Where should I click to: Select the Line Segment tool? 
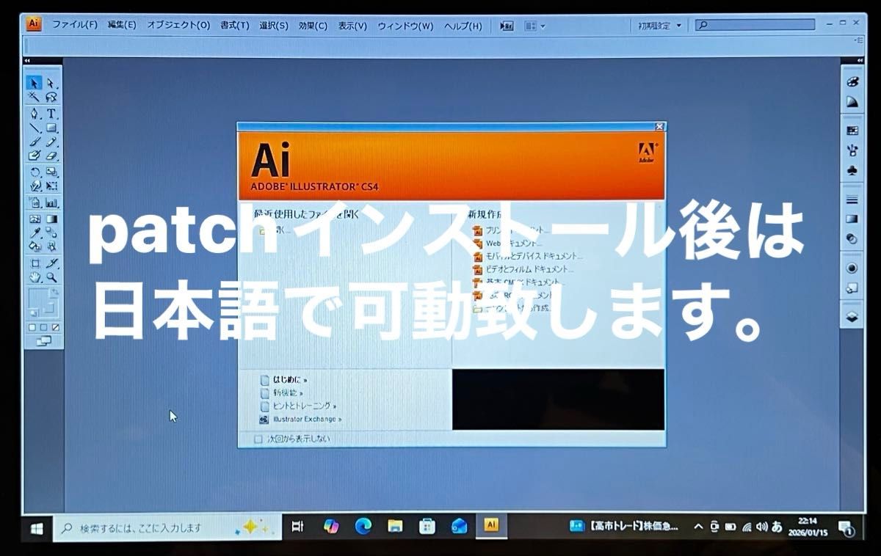click(x=35, y=128)
